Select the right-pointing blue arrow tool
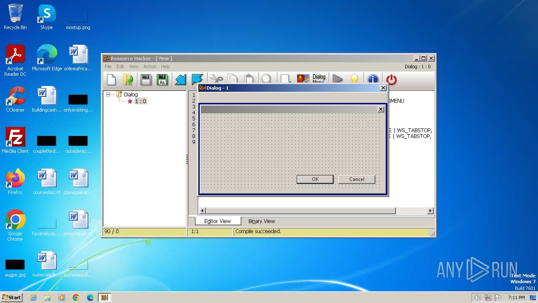 pyautogui.click(x=197, y=79)
